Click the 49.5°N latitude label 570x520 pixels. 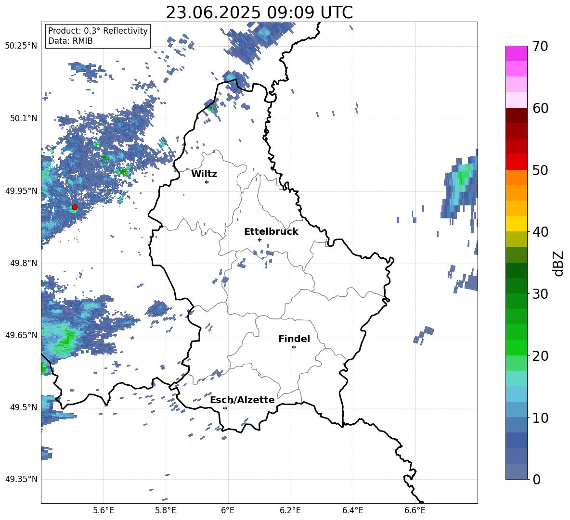pos(23,407)
